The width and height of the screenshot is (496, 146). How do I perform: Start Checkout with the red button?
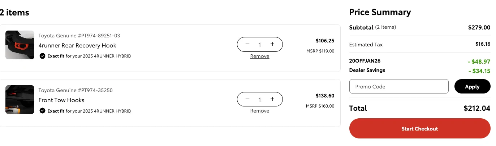420,129
